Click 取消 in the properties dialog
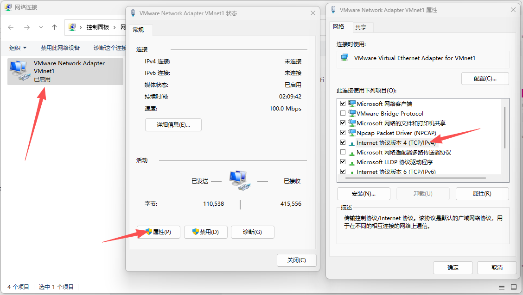The height and width of the screenshot is (295, 523). [x=497, y=267]
